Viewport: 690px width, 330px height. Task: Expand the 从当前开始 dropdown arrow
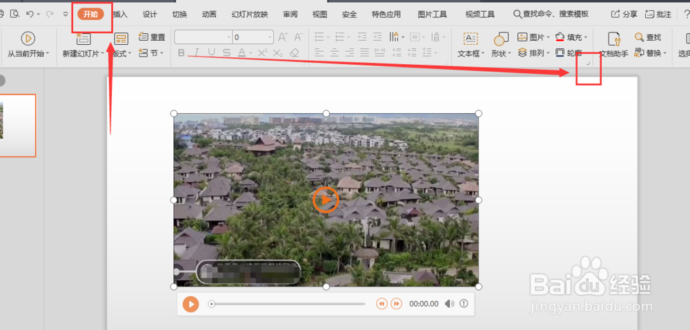point(47,54)
